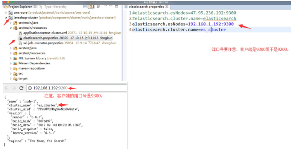The height and width of the screenshot is (149, 292).
Task: Open applicationcontext-cluster.xml in the tree
Action: tap(45, 33)
